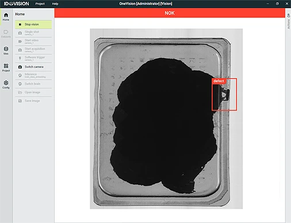This screenshot has height=223, width=291.
Task: Stop vision using the button label
Action: (x=32, y=24)
